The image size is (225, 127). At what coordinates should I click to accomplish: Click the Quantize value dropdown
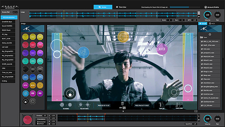coord(195,124)
